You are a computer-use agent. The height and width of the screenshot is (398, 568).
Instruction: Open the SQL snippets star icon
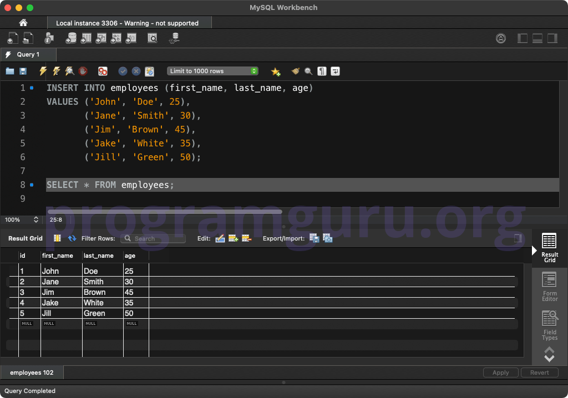click(276, 71)
